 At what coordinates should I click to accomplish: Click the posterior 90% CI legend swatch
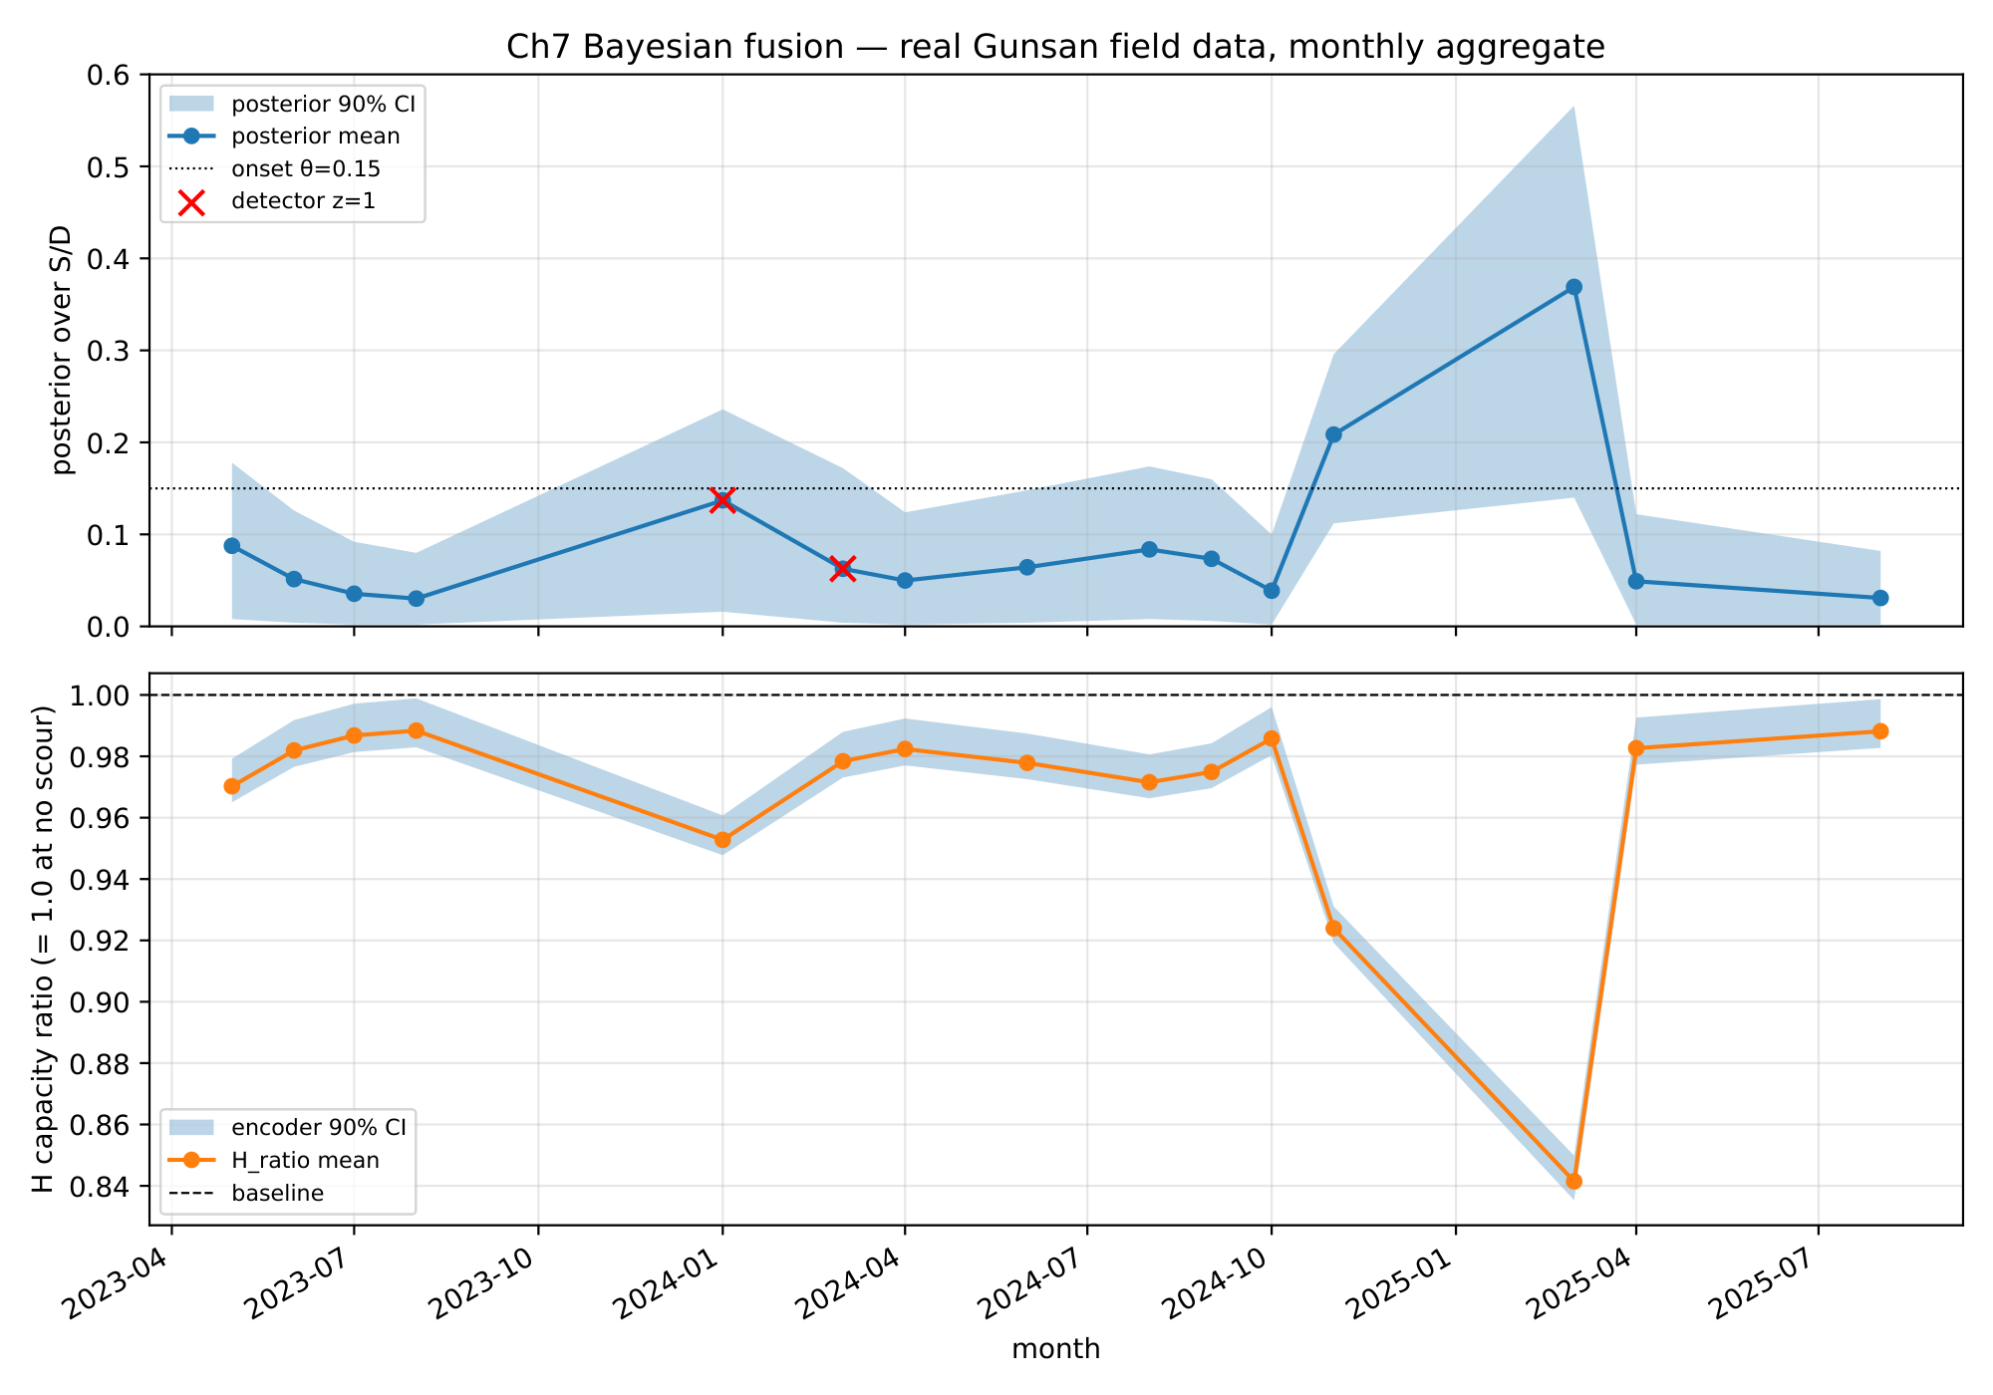(x=191, y=104)
